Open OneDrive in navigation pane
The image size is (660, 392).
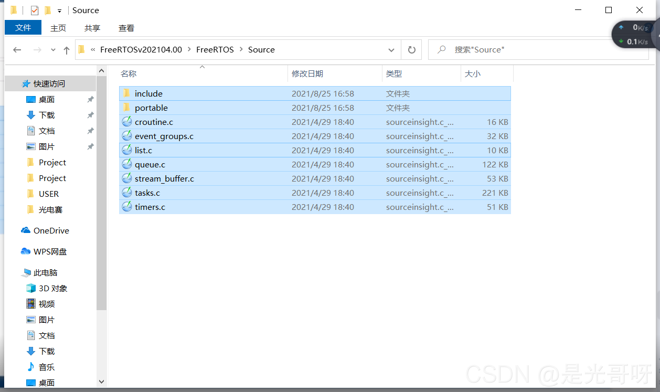coord(51,230)
